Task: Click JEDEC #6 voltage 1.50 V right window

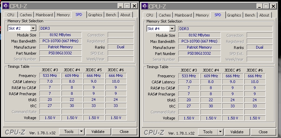Action: click(254, 118)
